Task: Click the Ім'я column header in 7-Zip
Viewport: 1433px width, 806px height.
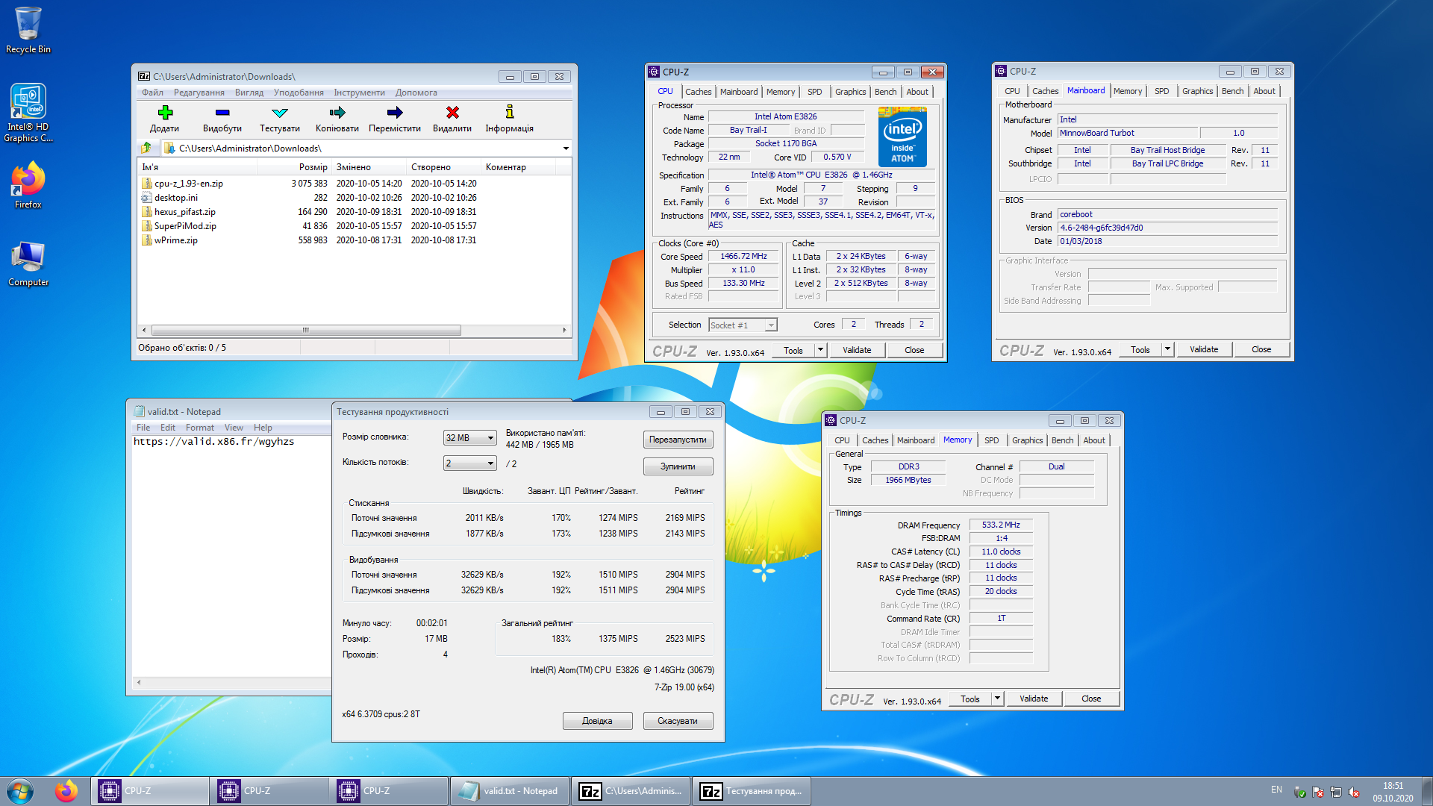Action: pos(197,167)
